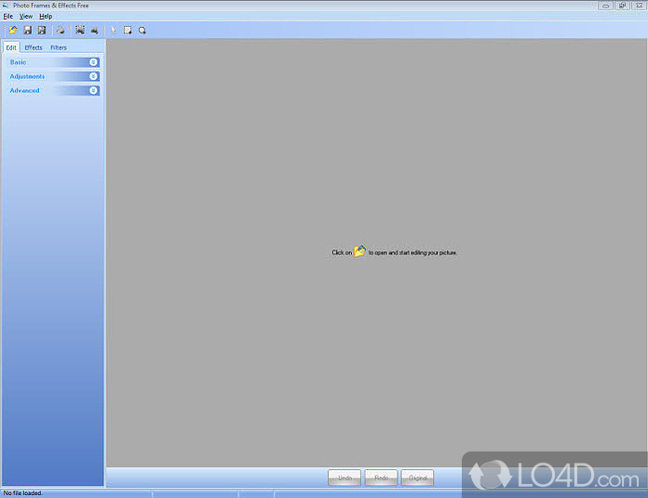Screen dimensions: 648x498
Task: Switch to the Filters tab
Action: click(x=59, y=47)
